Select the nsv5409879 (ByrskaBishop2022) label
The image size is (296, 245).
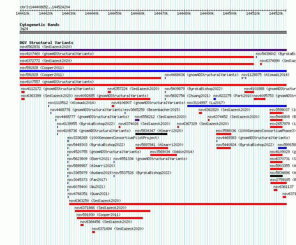(x=194, y=89)
